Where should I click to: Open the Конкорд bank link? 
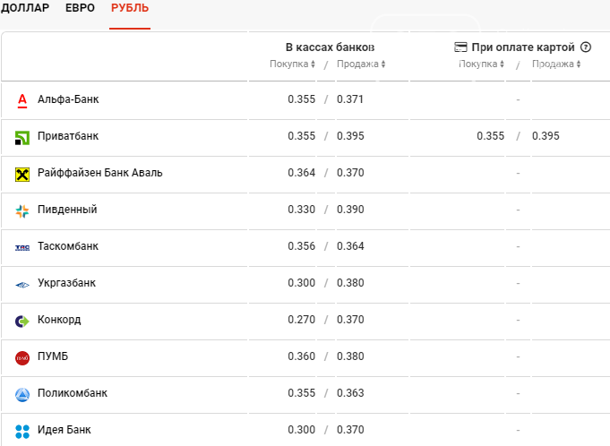pos(59,320)
